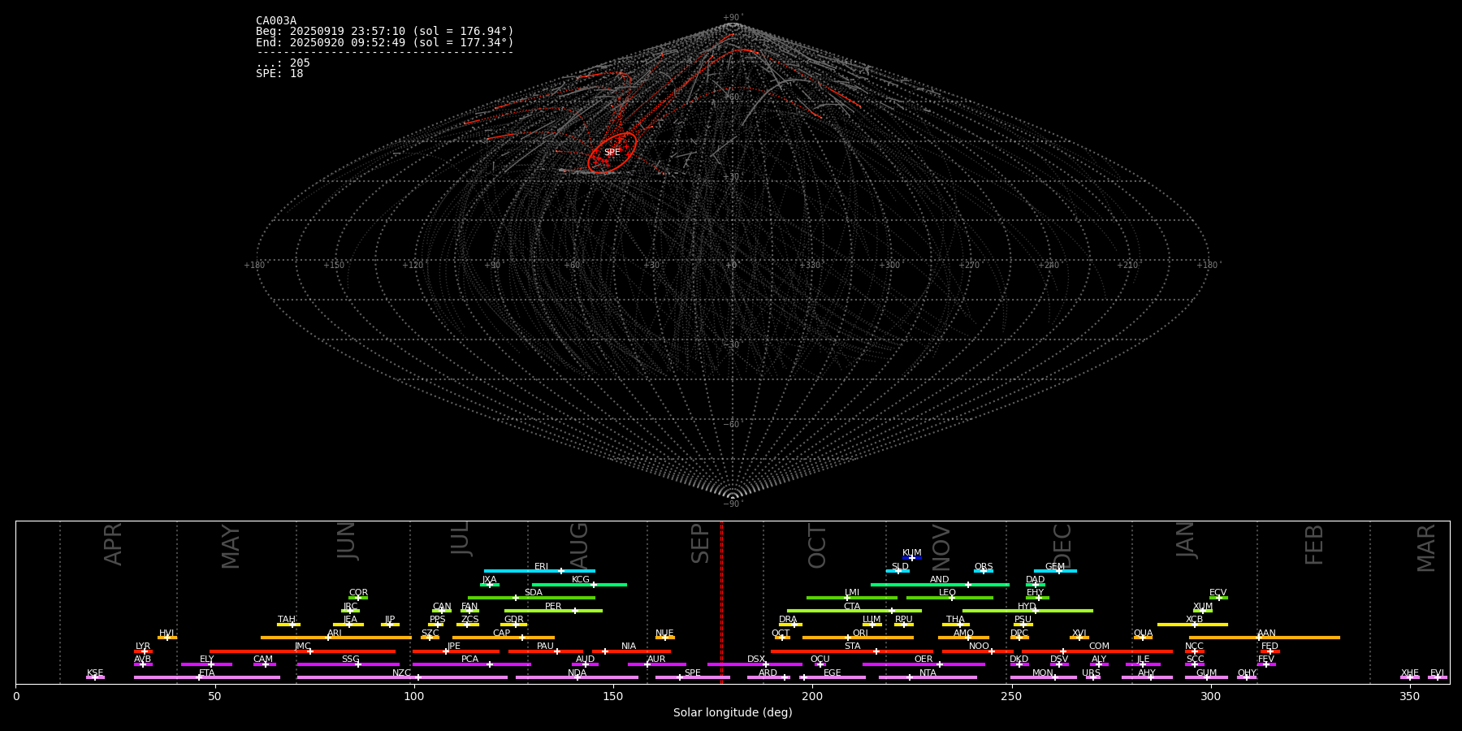Click the DRA shower label
The image size is (1462, 731).
click(x=788, y=620)
